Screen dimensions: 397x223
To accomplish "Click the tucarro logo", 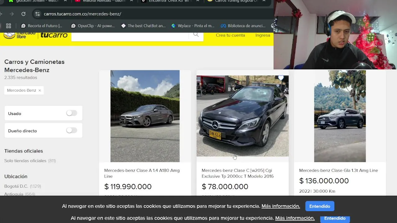I will [54, 35].
